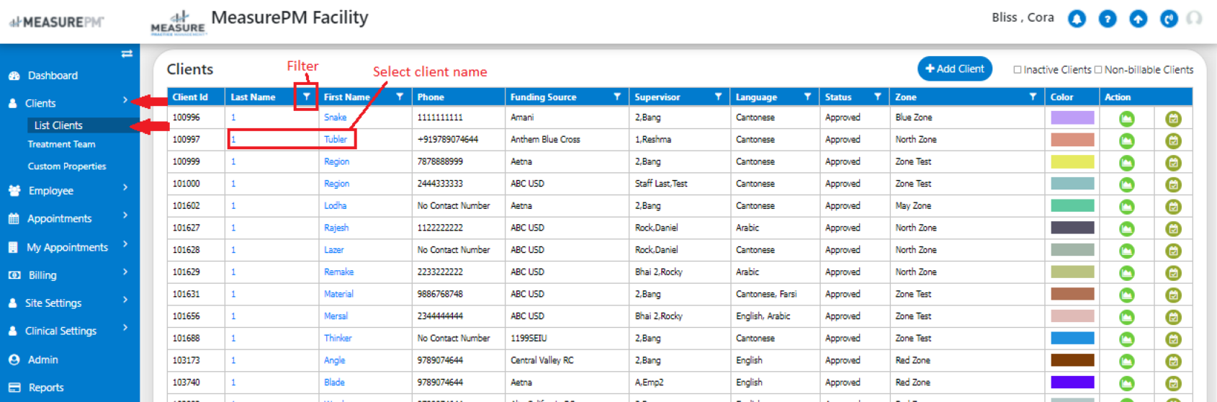Expand the Site Settings sidebar chevron
This screenshot has height=402, width=1217.
125,300
